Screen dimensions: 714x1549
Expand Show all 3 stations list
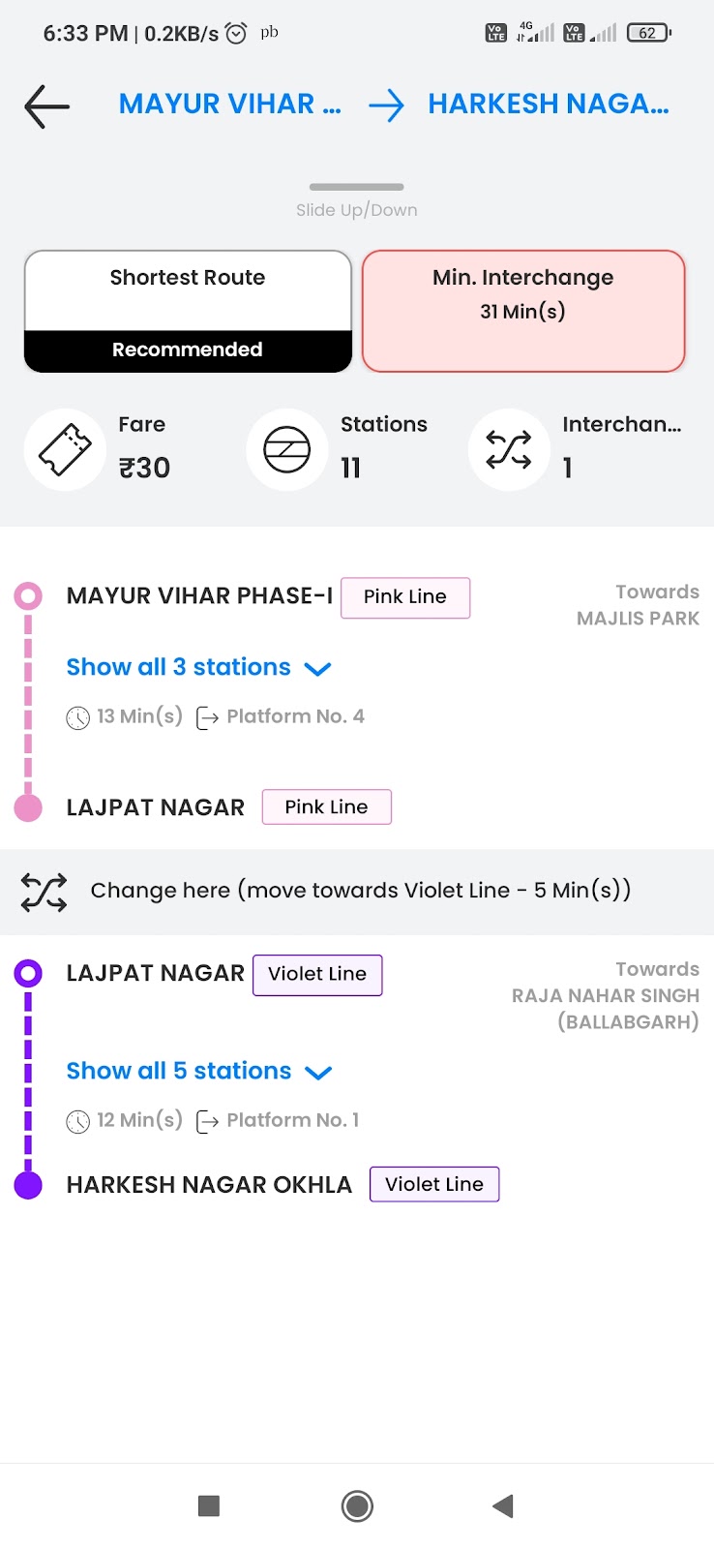tap(179, 667)
